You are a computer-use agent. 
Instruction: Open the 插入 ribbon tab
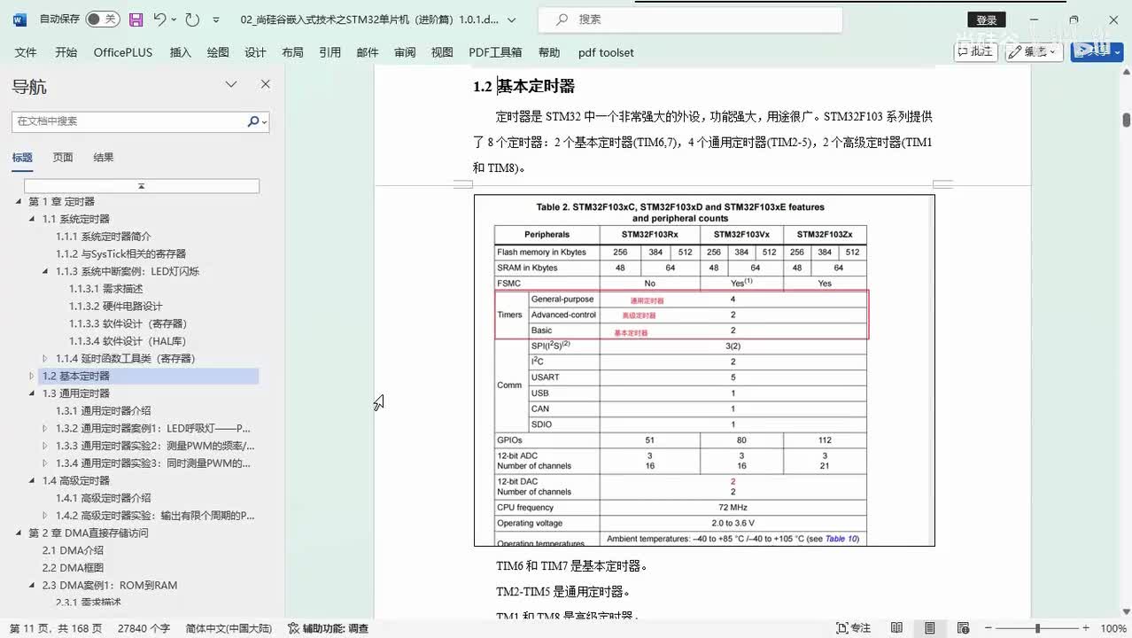tap(181, 52)
